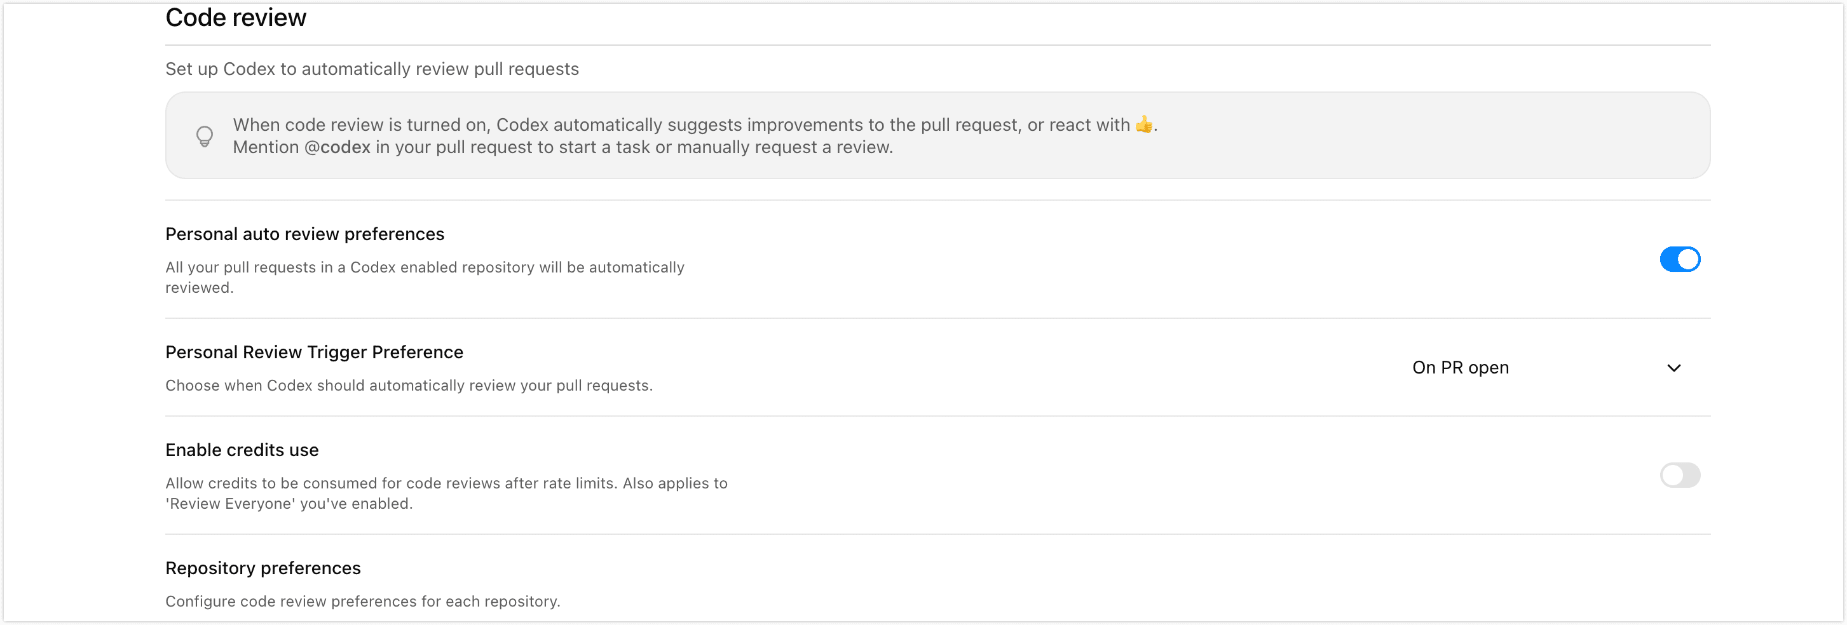Click the Personal Review Trigger Preference label
The height and width of the screenshot is (625, 1847).
tap(314, 352)
